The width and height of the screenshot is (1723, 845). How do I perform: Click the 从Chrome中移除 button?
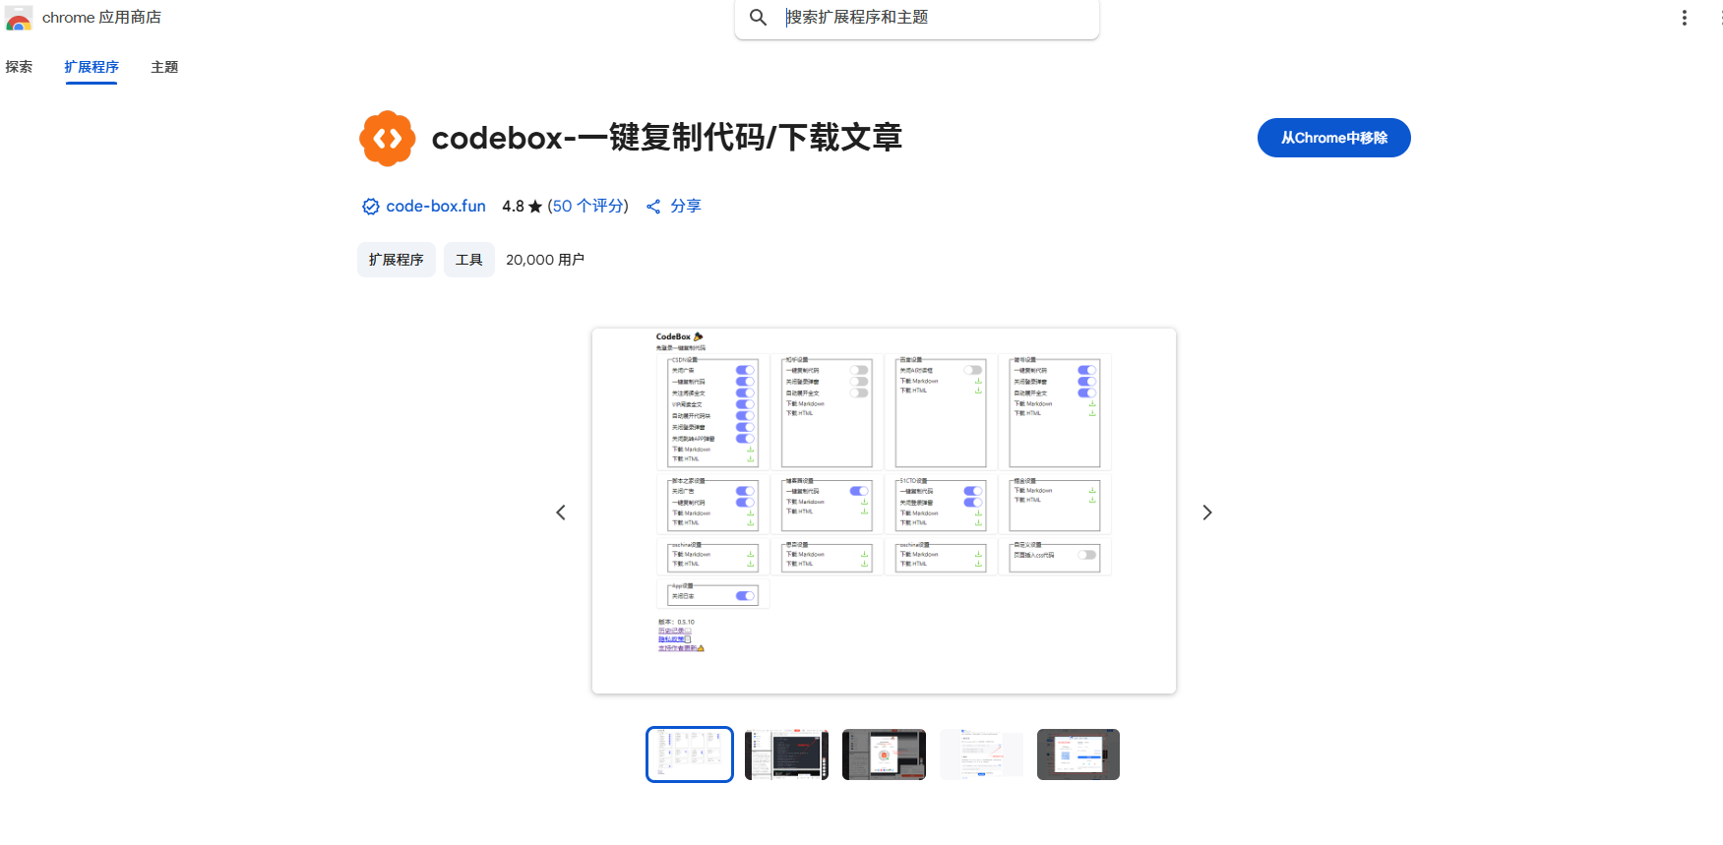tap(1334, 138)
